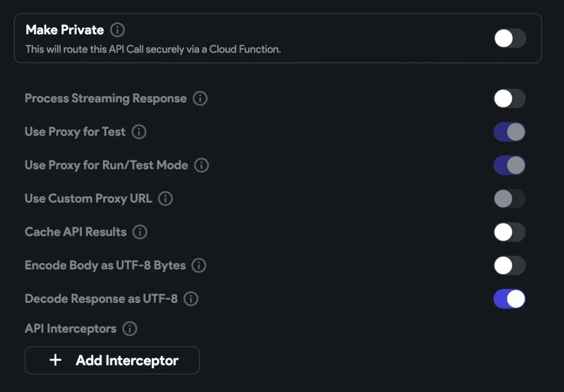Click the plus icon in Add Interceptor
The height and width of the screenshot is (392, 564).
pos(55,361)
